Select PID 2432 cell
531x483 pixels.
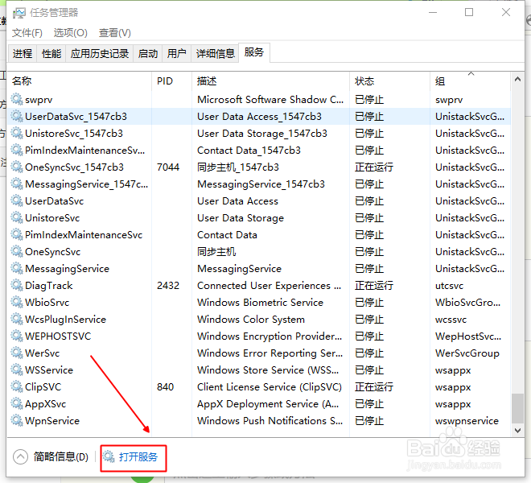[168, 286]
